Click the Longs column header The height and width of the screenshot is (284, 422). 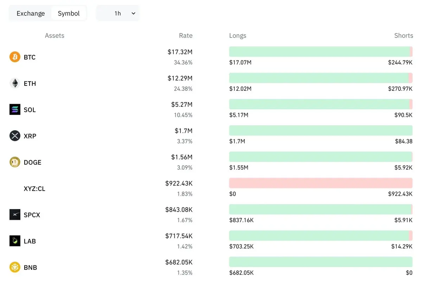click(x=238, y=36)
